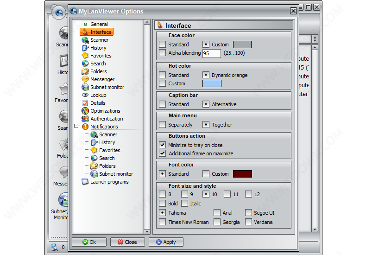Enable Alpha blending checkbox
Viewport: 366px width, 255px height.
162,53
